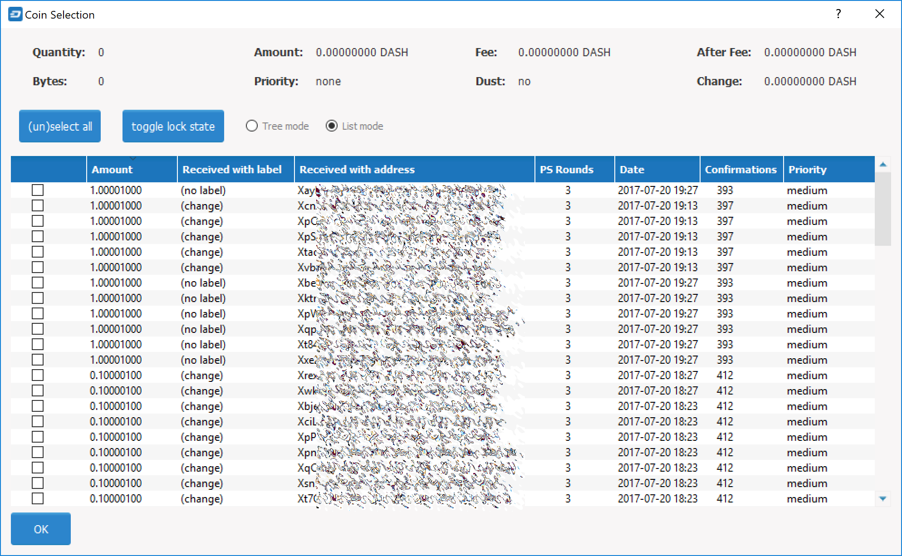This screenshot has height=556, width=902.
Task: Check the coin with address starting Xt7
Action: [38, 498]
